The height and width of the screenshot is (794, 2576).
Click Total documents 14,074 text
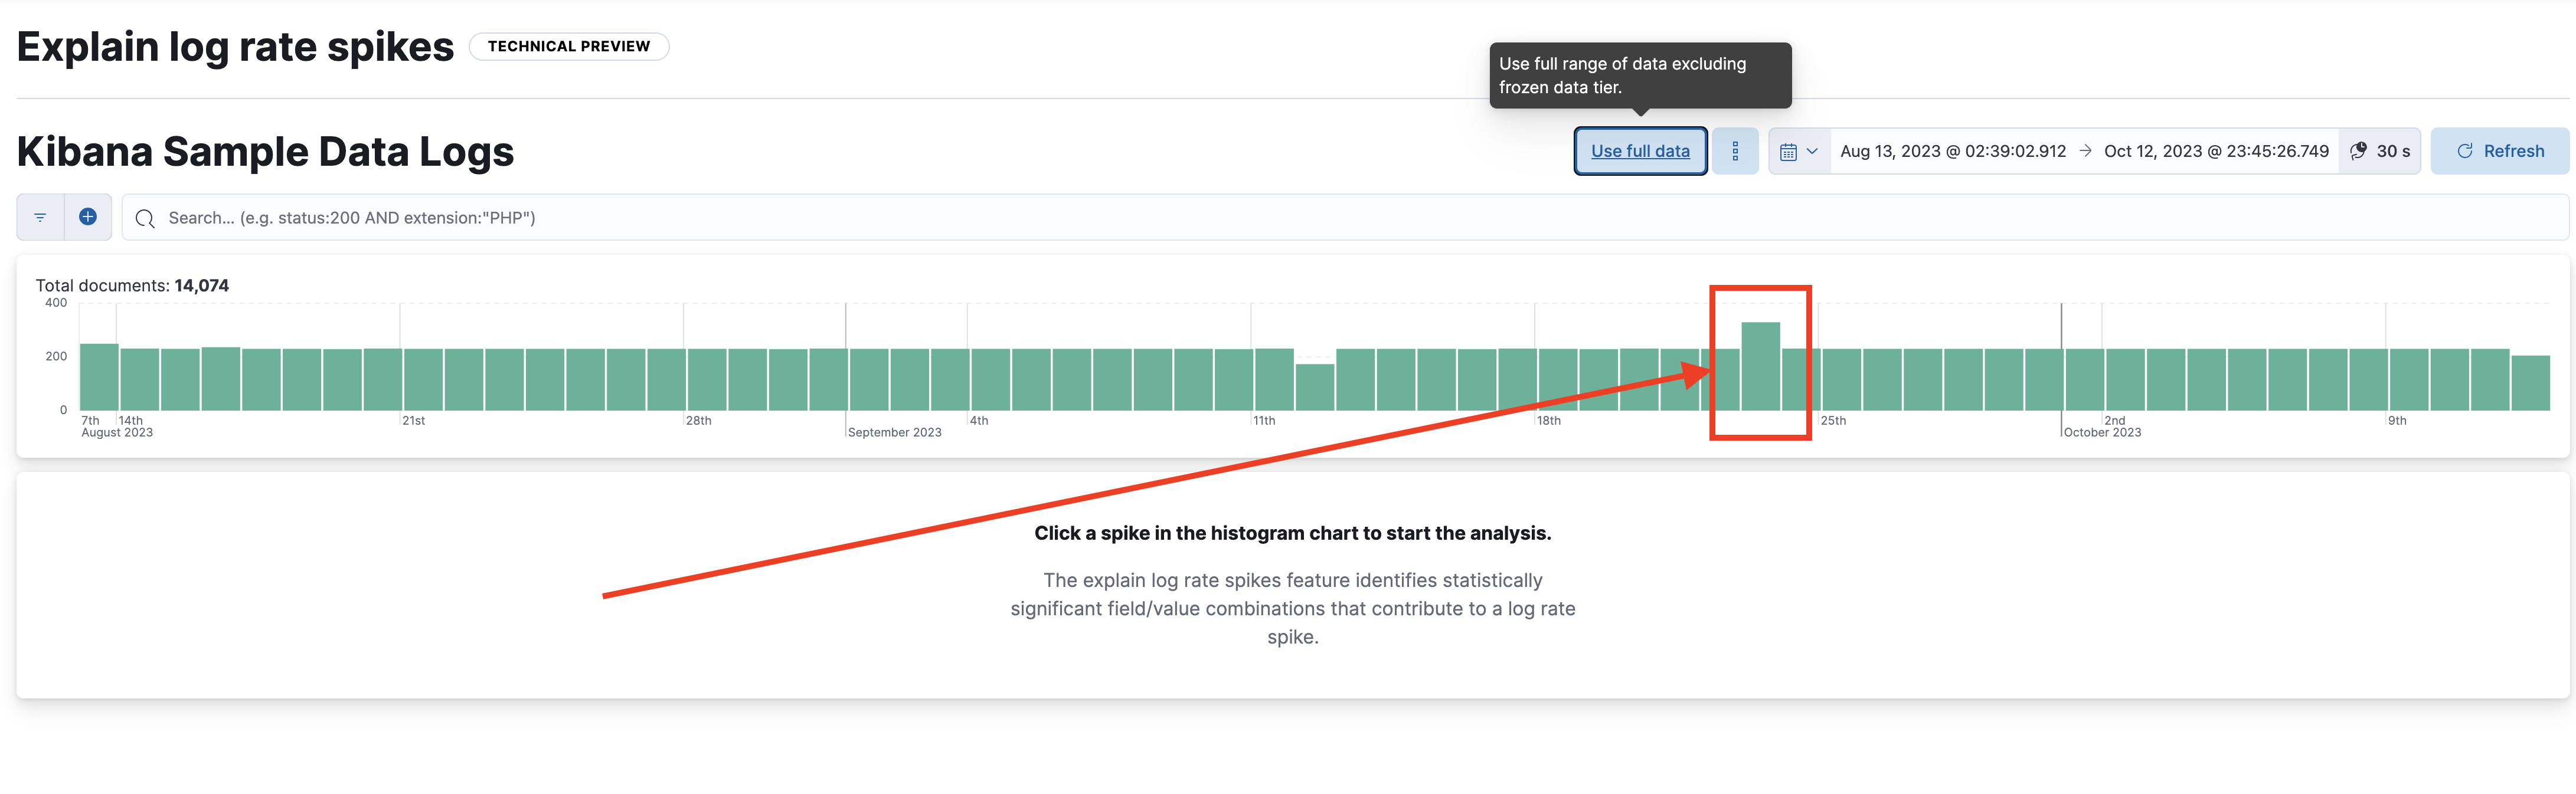pos(132,286)
